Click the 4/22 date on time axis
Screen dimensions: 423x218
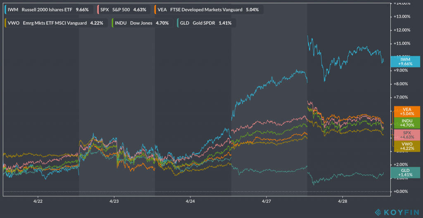pyautogui.click(x=38, y=202)
